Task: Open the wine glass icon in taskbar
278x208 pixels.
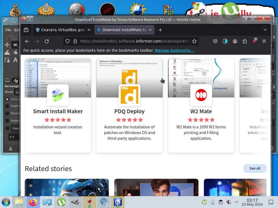Action: click(x=90, y=202)
